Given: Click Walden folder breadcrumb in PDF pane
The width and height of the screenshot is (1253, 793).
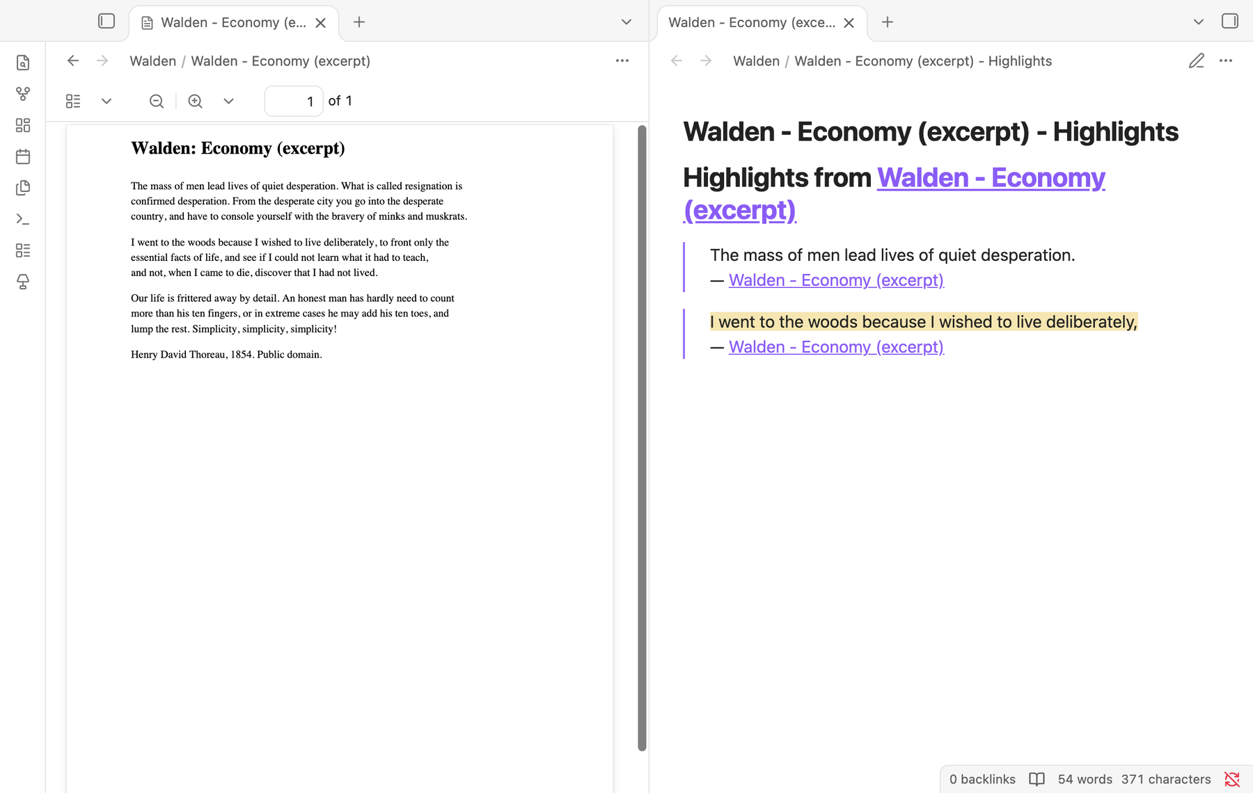Looking at the screenshot, I should point(152,61).
